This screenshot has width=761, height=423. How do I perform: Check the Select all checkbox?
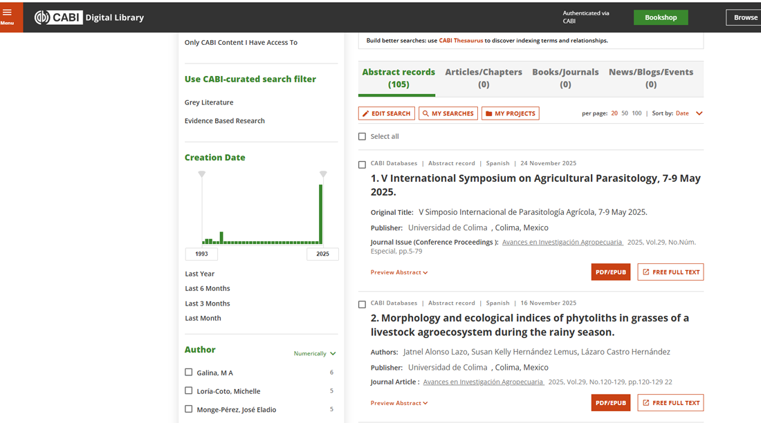(362, 137)
